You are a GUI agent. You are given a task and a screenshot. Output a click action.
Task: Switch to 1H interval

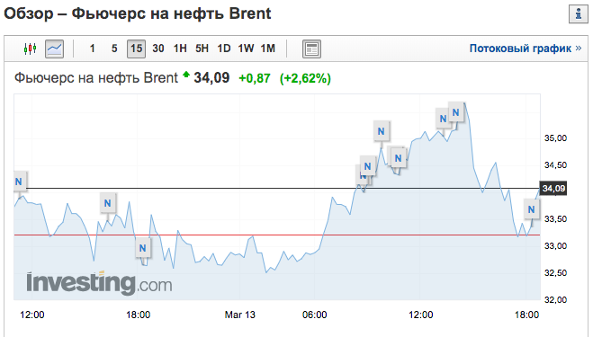[x=180, y=49]
